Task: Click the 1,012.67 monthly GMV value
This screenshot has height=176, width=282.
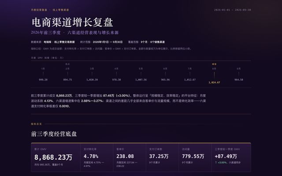Action: [x=190, y=80]
